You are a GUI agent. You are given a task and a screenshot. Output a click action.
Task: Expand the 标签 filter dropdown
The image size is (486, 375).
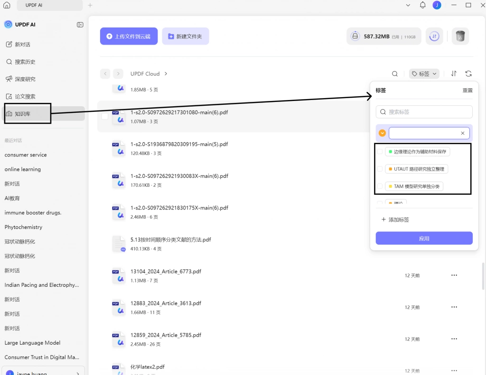click(x=424, y=73)
